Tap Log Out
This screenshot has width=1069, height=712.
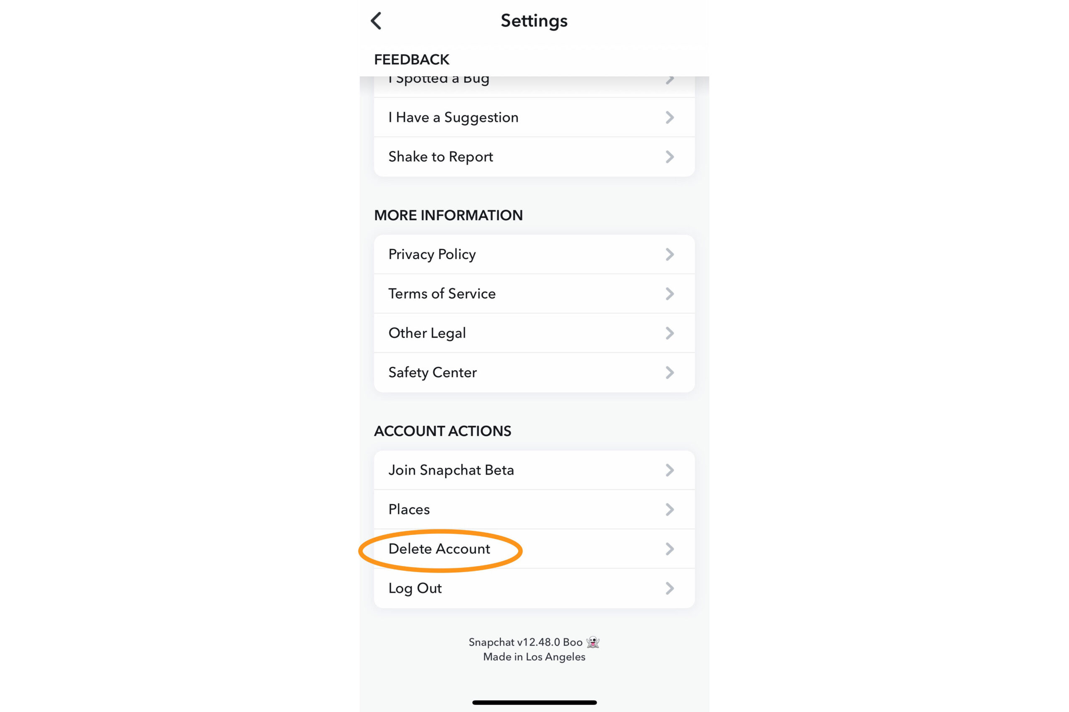pos(415,588)
